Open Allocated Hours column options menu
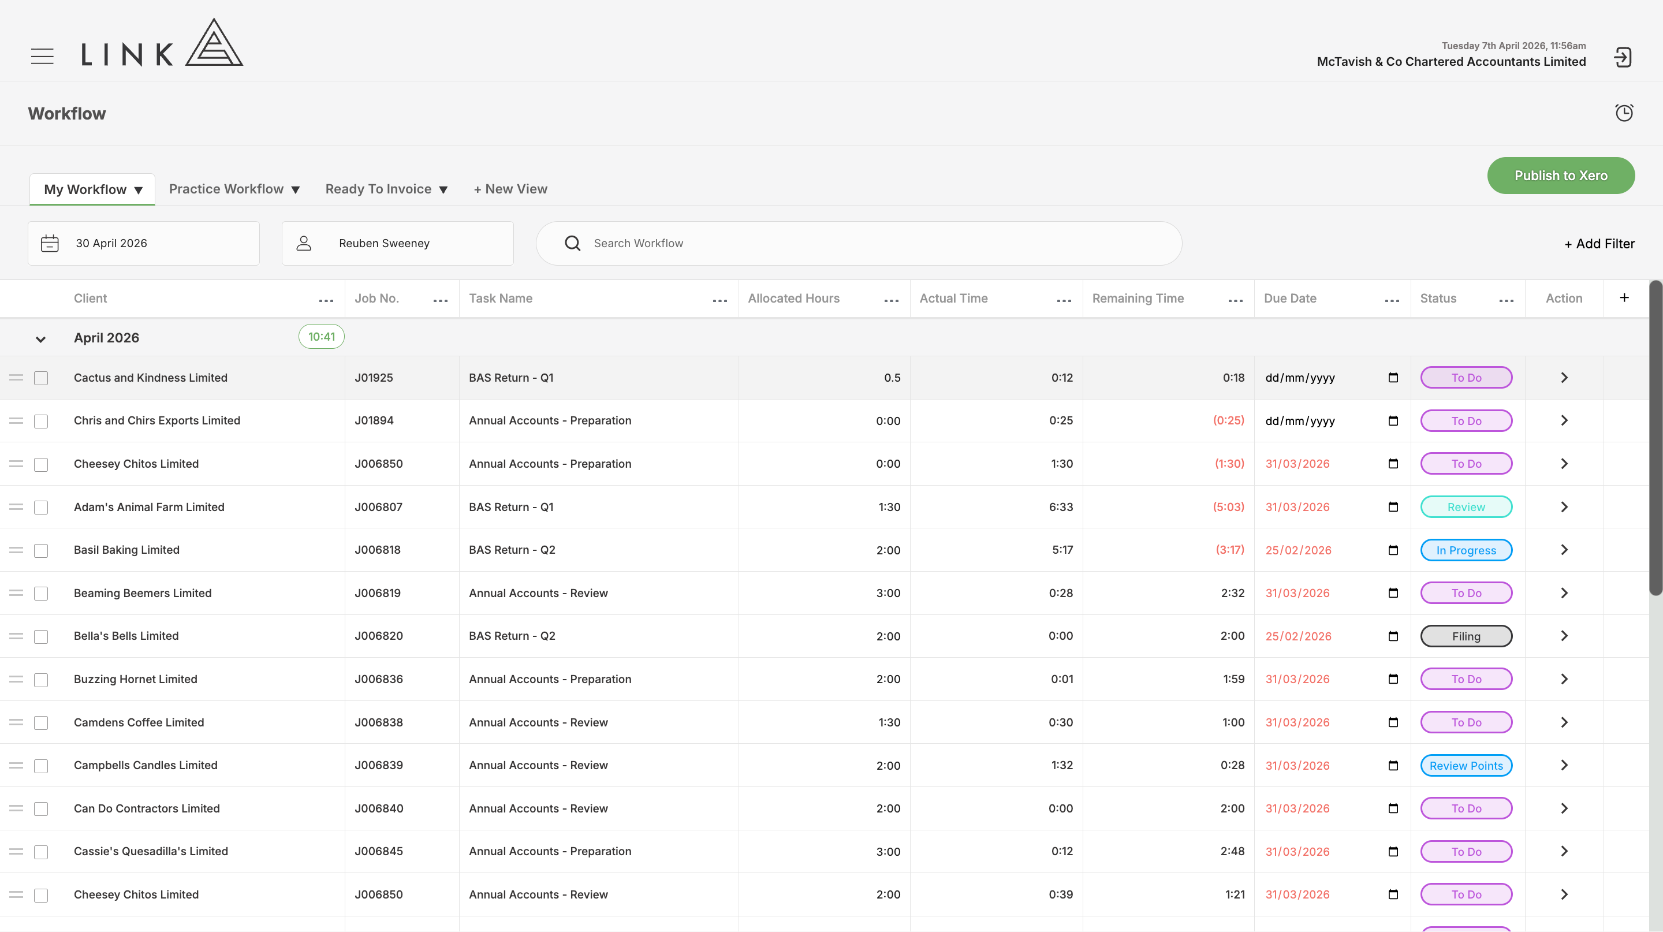 [892, 300]
